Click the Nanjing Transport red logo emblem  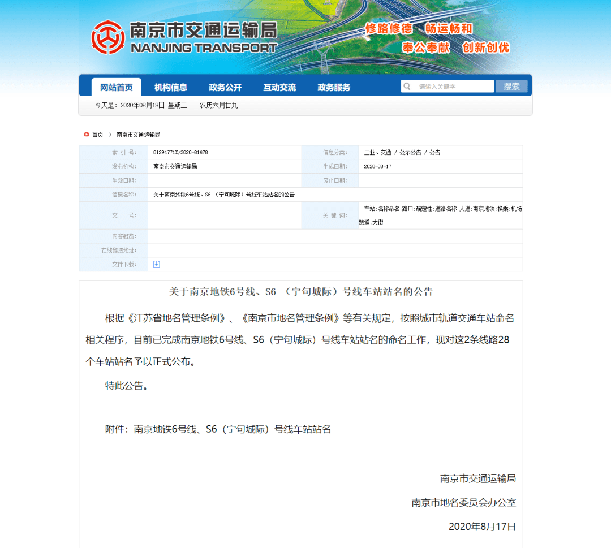[108, 37]
